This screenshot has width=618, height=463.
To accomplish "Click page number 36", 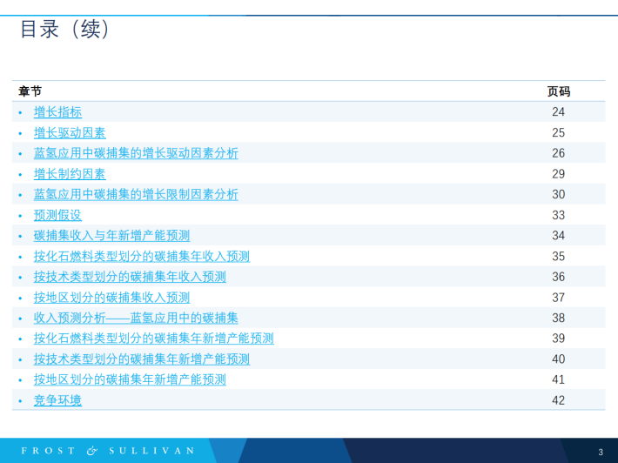I will pos(558,277).
